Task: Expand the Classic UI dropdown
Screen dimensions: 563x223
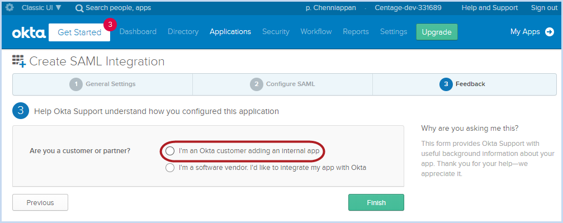Action: (41, 7)
